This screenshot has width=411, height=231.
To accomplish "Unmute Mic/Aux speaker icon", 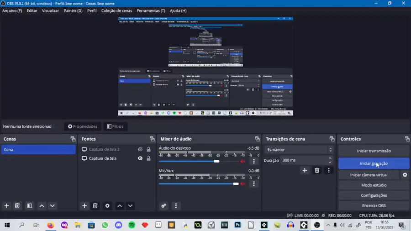I will click(x=243, y=184).
